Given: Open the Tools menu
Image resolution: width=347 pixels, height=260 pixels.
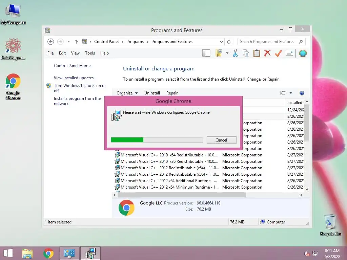Looking at the screenshot, I should (x=90, y=53).
